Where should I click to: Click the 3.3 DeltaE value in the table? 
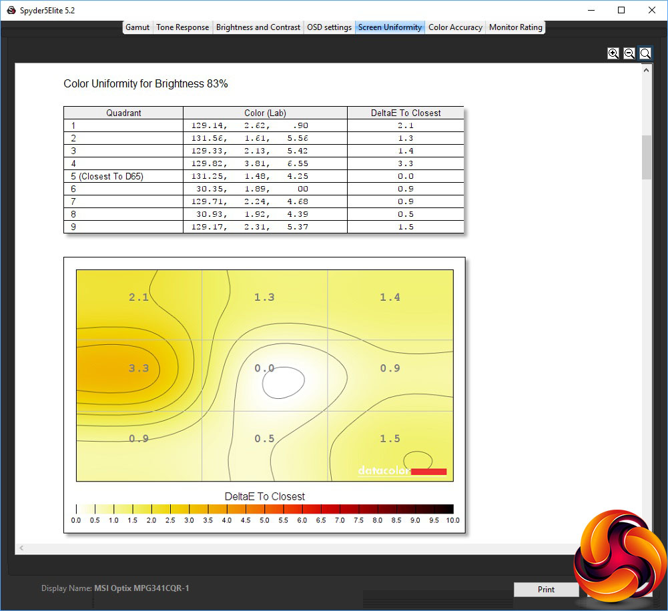pos(406,163)
